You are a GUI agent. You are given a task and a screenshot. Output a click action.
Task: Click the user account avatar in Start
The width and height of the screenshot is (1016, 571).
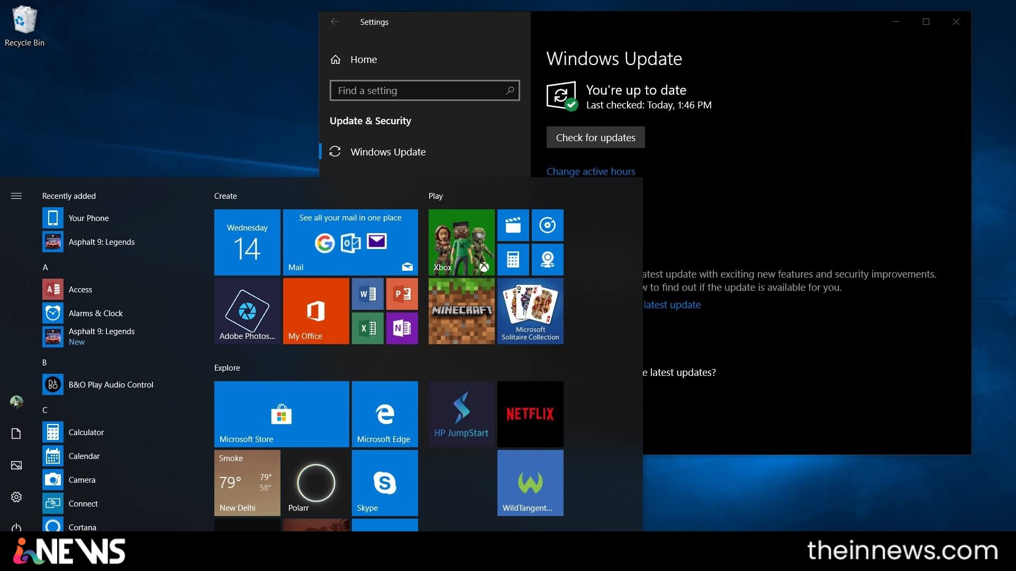coord(16,402)
